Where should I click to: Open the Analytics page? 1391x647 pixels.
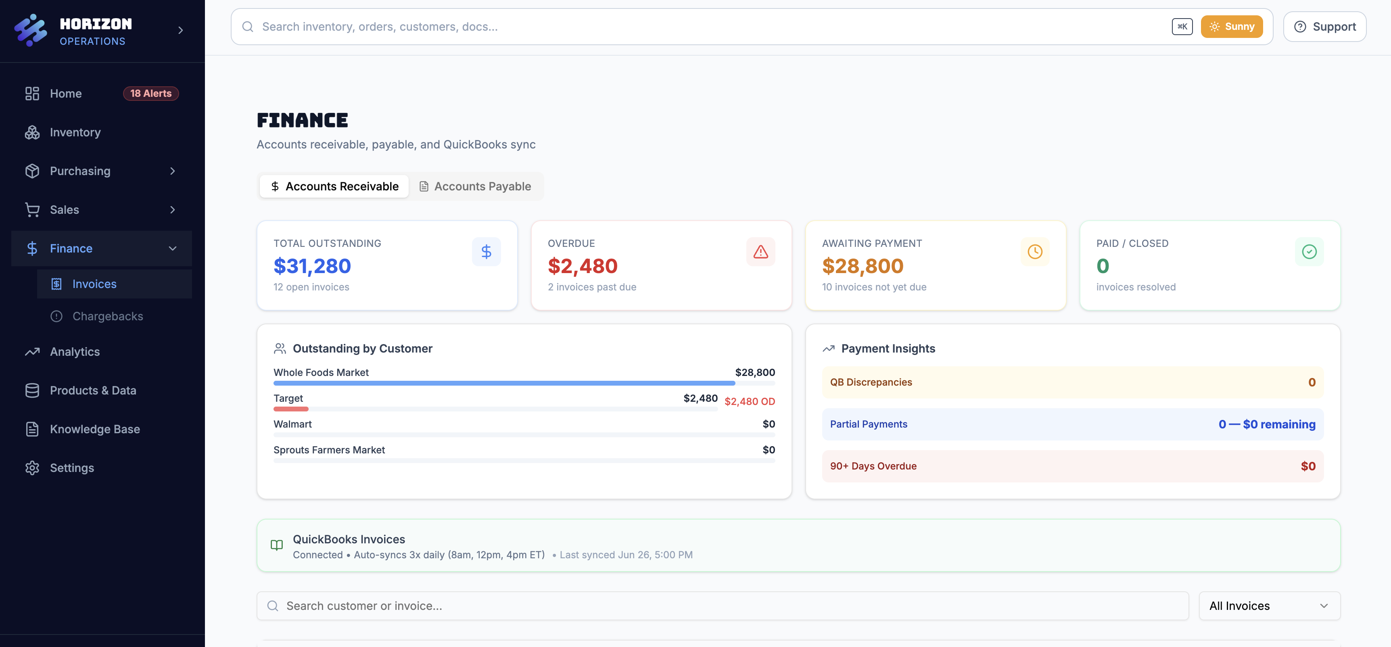tap(102, 352)
